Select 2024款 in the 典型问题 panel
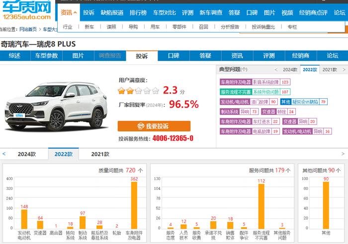The image size is (348, 244). [x=290, y=70]
